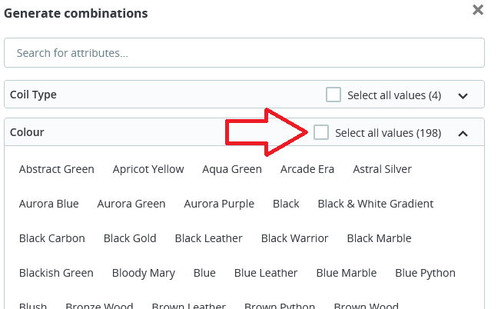The width and height of the screenshot is (501, 309).
Task: Choose the Aqua Green colour
Action: click(x=232, y=169)
